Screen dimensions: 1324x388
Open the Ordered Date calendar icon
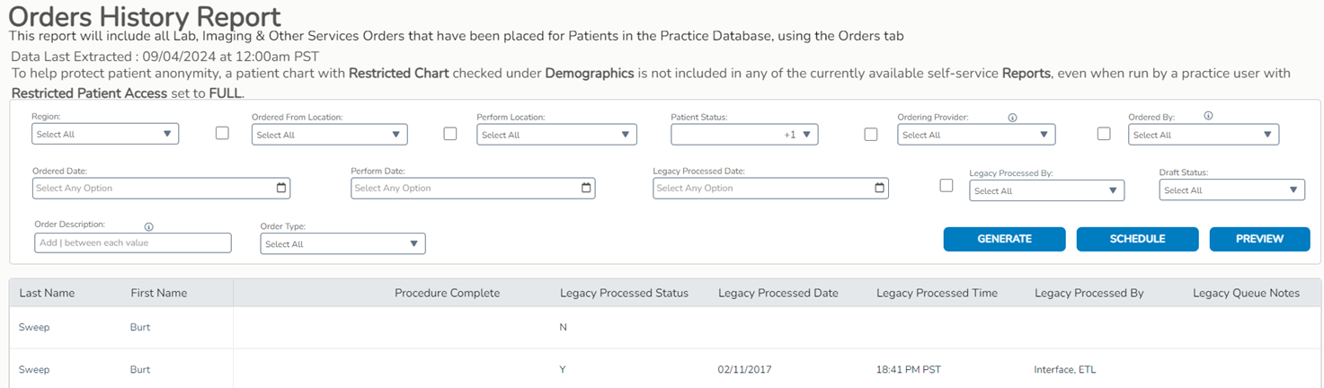click(x=281, y=189)
